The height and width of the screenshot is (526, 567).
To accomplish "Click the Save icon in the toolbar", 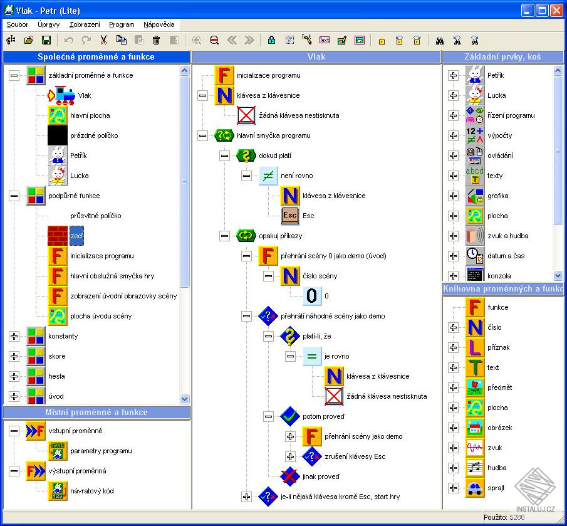I will point(46,40).
